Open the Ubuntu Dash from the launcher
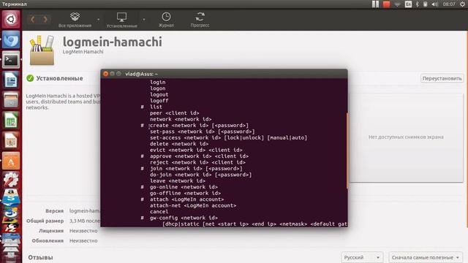Screen dimensions: 468x263 (11, 20)
